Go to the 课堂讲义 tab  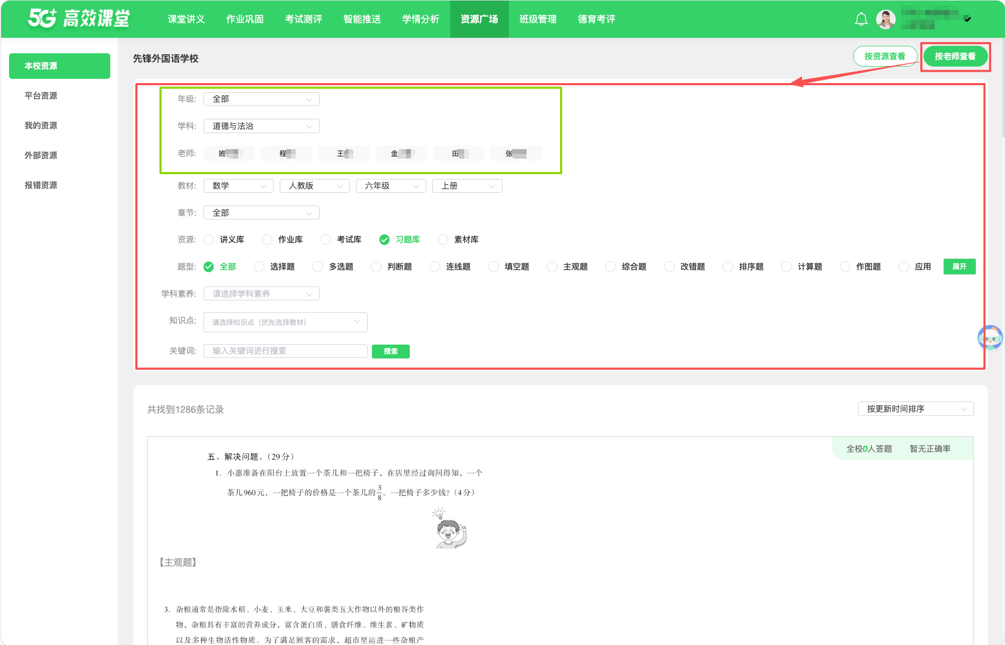pos(187,19)
